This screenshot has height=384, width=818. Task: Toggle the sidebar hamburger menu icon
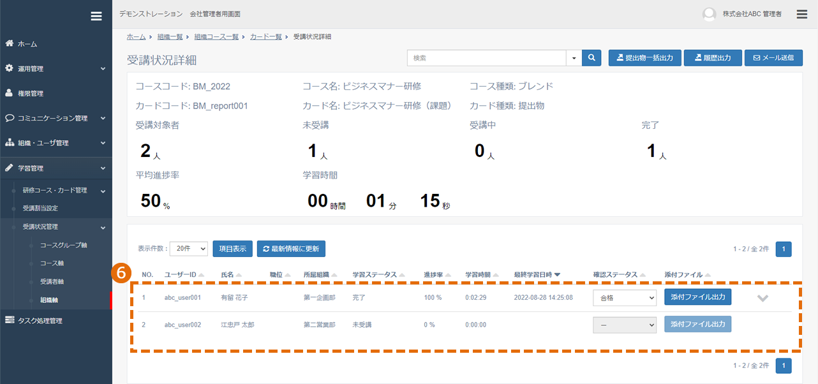pos(96,16)
